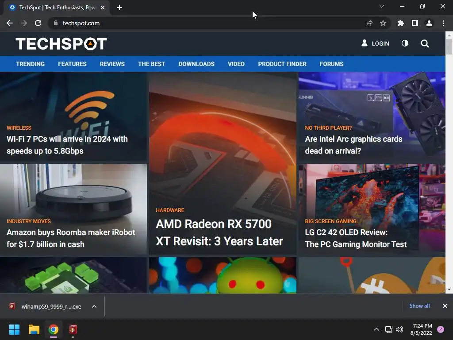
Task: Select THE BEST nav item
Action: coord(151,64)
